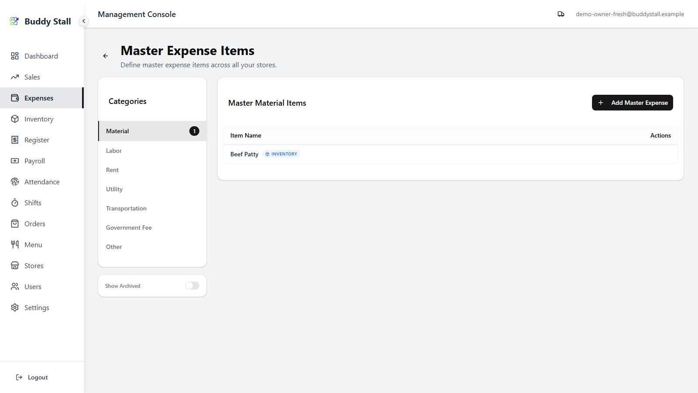Go back using the left arrow icon

106,56
